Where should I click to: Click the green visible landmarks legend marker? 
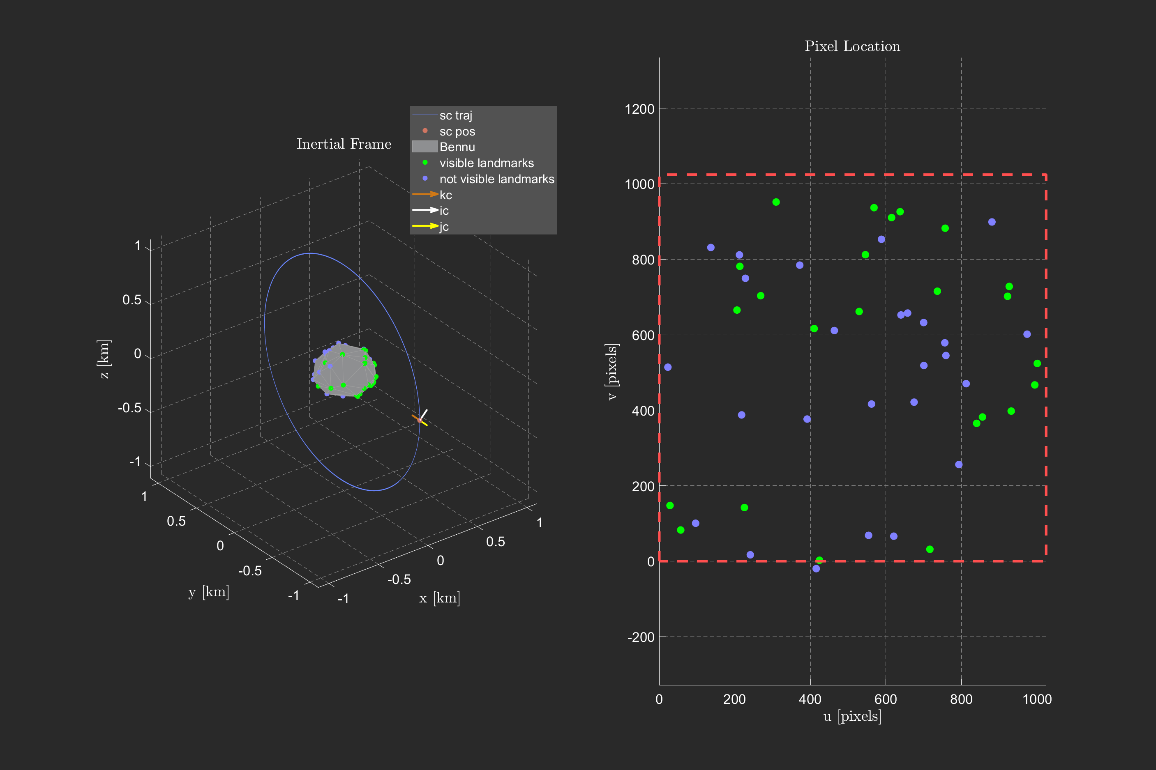coord(425,163)
